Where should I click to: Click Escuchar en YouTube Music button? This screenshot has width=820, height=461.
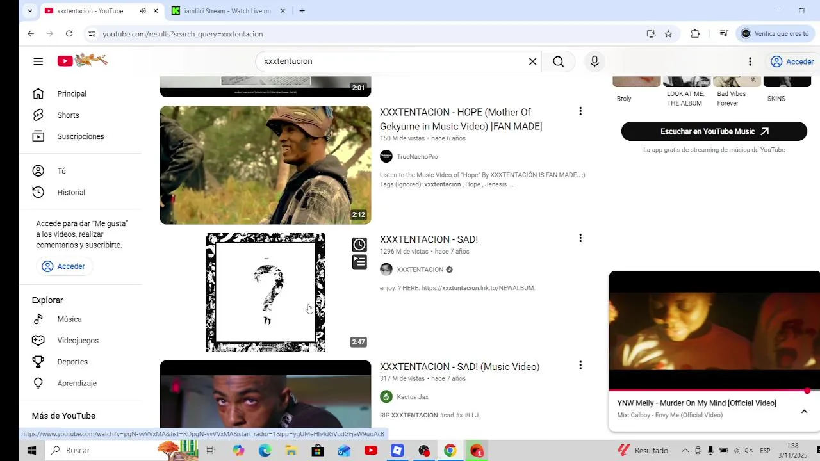(x=714, y=131)
